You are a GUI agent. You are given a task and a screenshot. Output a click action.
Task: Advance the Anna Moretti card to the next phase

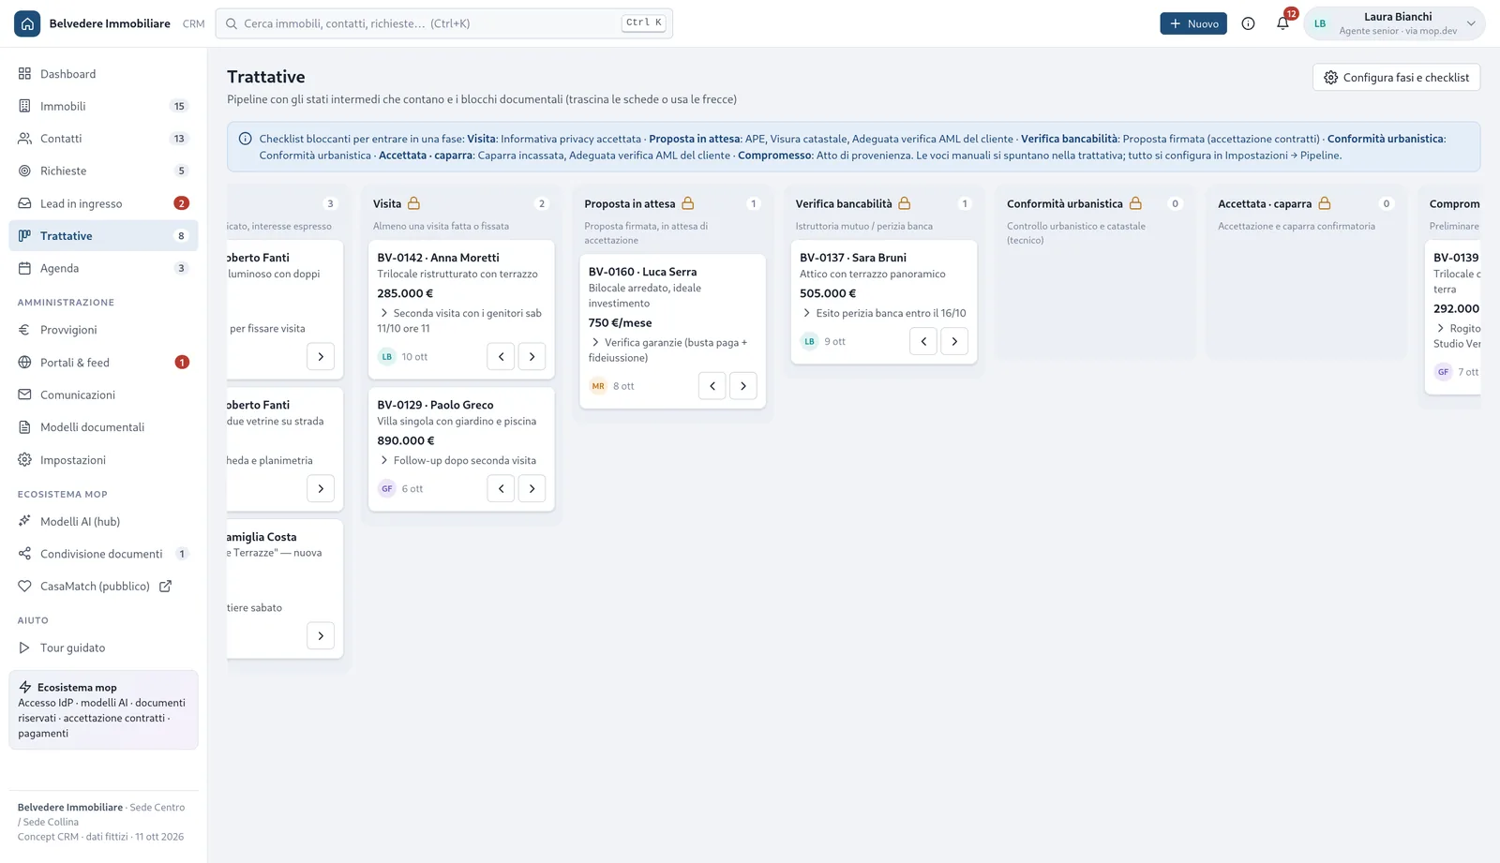tap(532, 357)
